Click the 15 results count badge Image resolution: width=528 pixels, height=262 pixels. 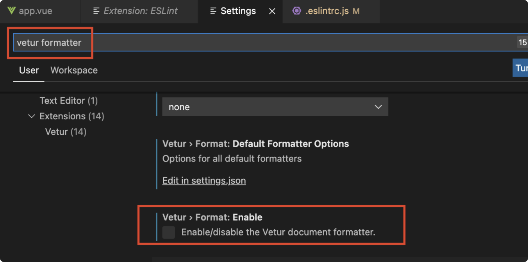pos(522,43)
